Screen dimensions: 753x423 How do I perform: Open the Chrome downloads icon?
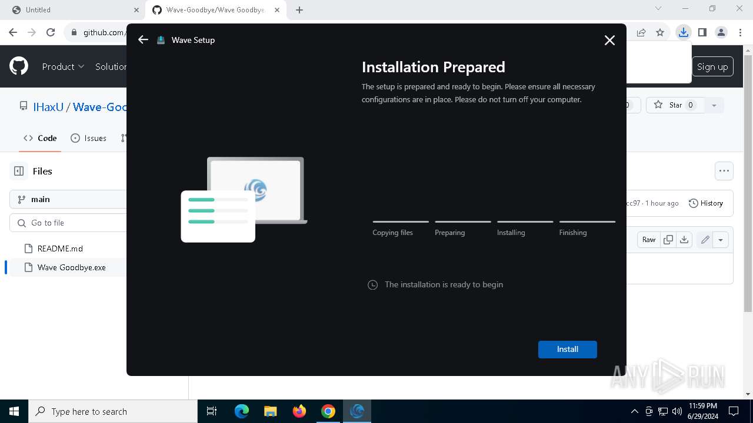[683, 32]
